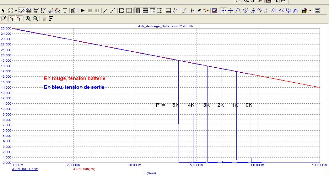Open the plot preview image icon

pyautogui.click(x=215, y=10)
